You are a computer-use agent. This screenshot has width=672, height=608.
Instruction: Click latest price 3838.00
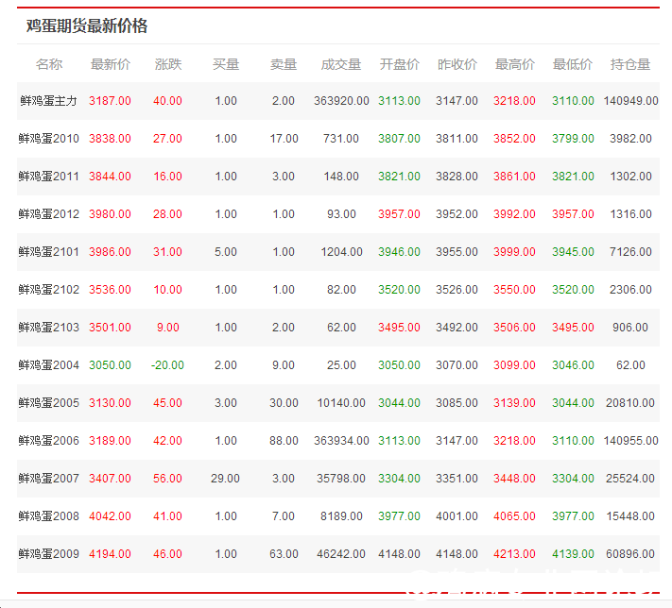pyautogui.click(x=111, y=139)
